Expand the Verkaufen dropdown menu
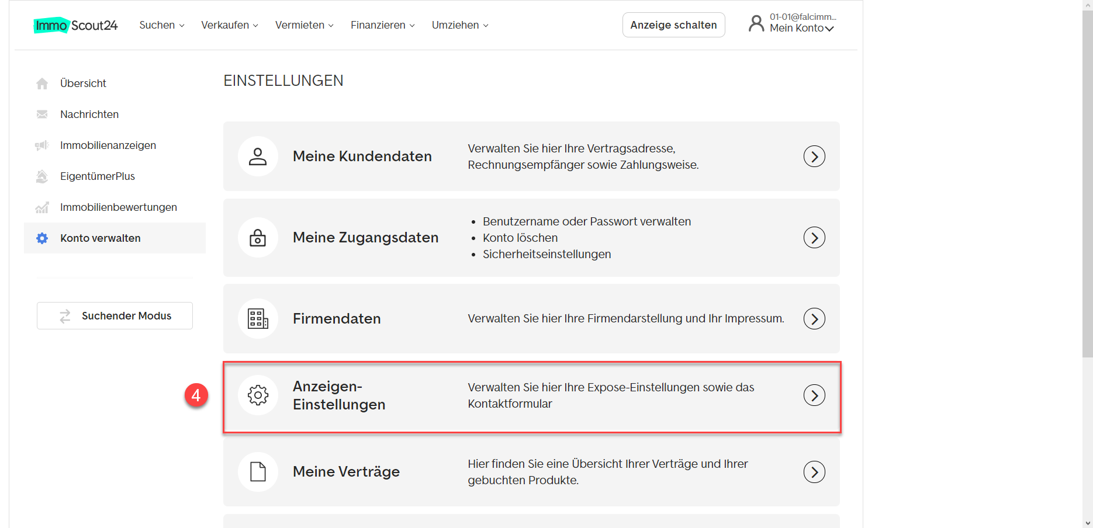Viewport: 1093px width, 528px height. click(x=230, y=25)
